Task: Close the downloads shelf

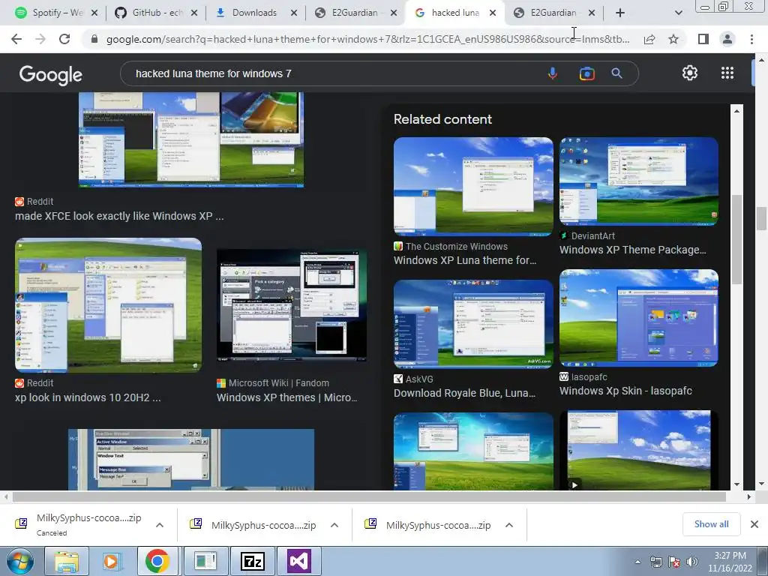Action: tap(754, 524)
